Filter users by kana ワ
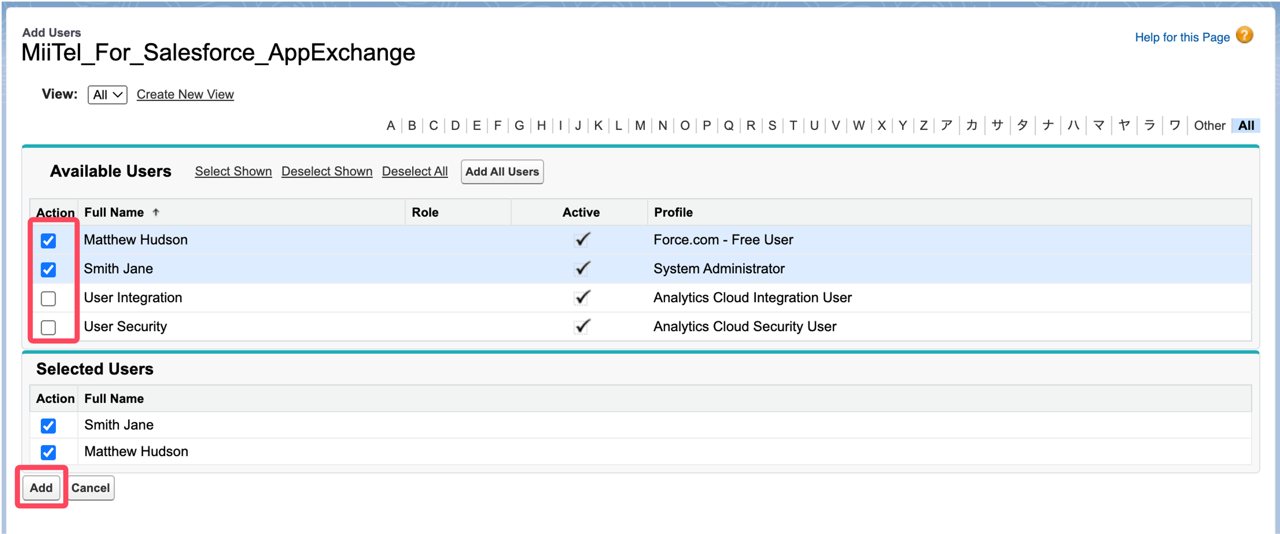Viewport: 1280px width, 534px height. tap(1175, 125)
